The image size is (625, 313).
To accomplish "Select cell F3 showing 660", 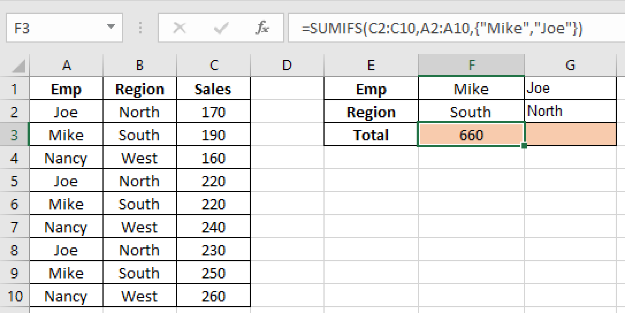I will point(471,135).
